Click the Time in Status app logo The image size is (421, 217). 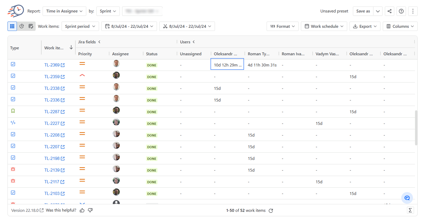click(16, 11)
